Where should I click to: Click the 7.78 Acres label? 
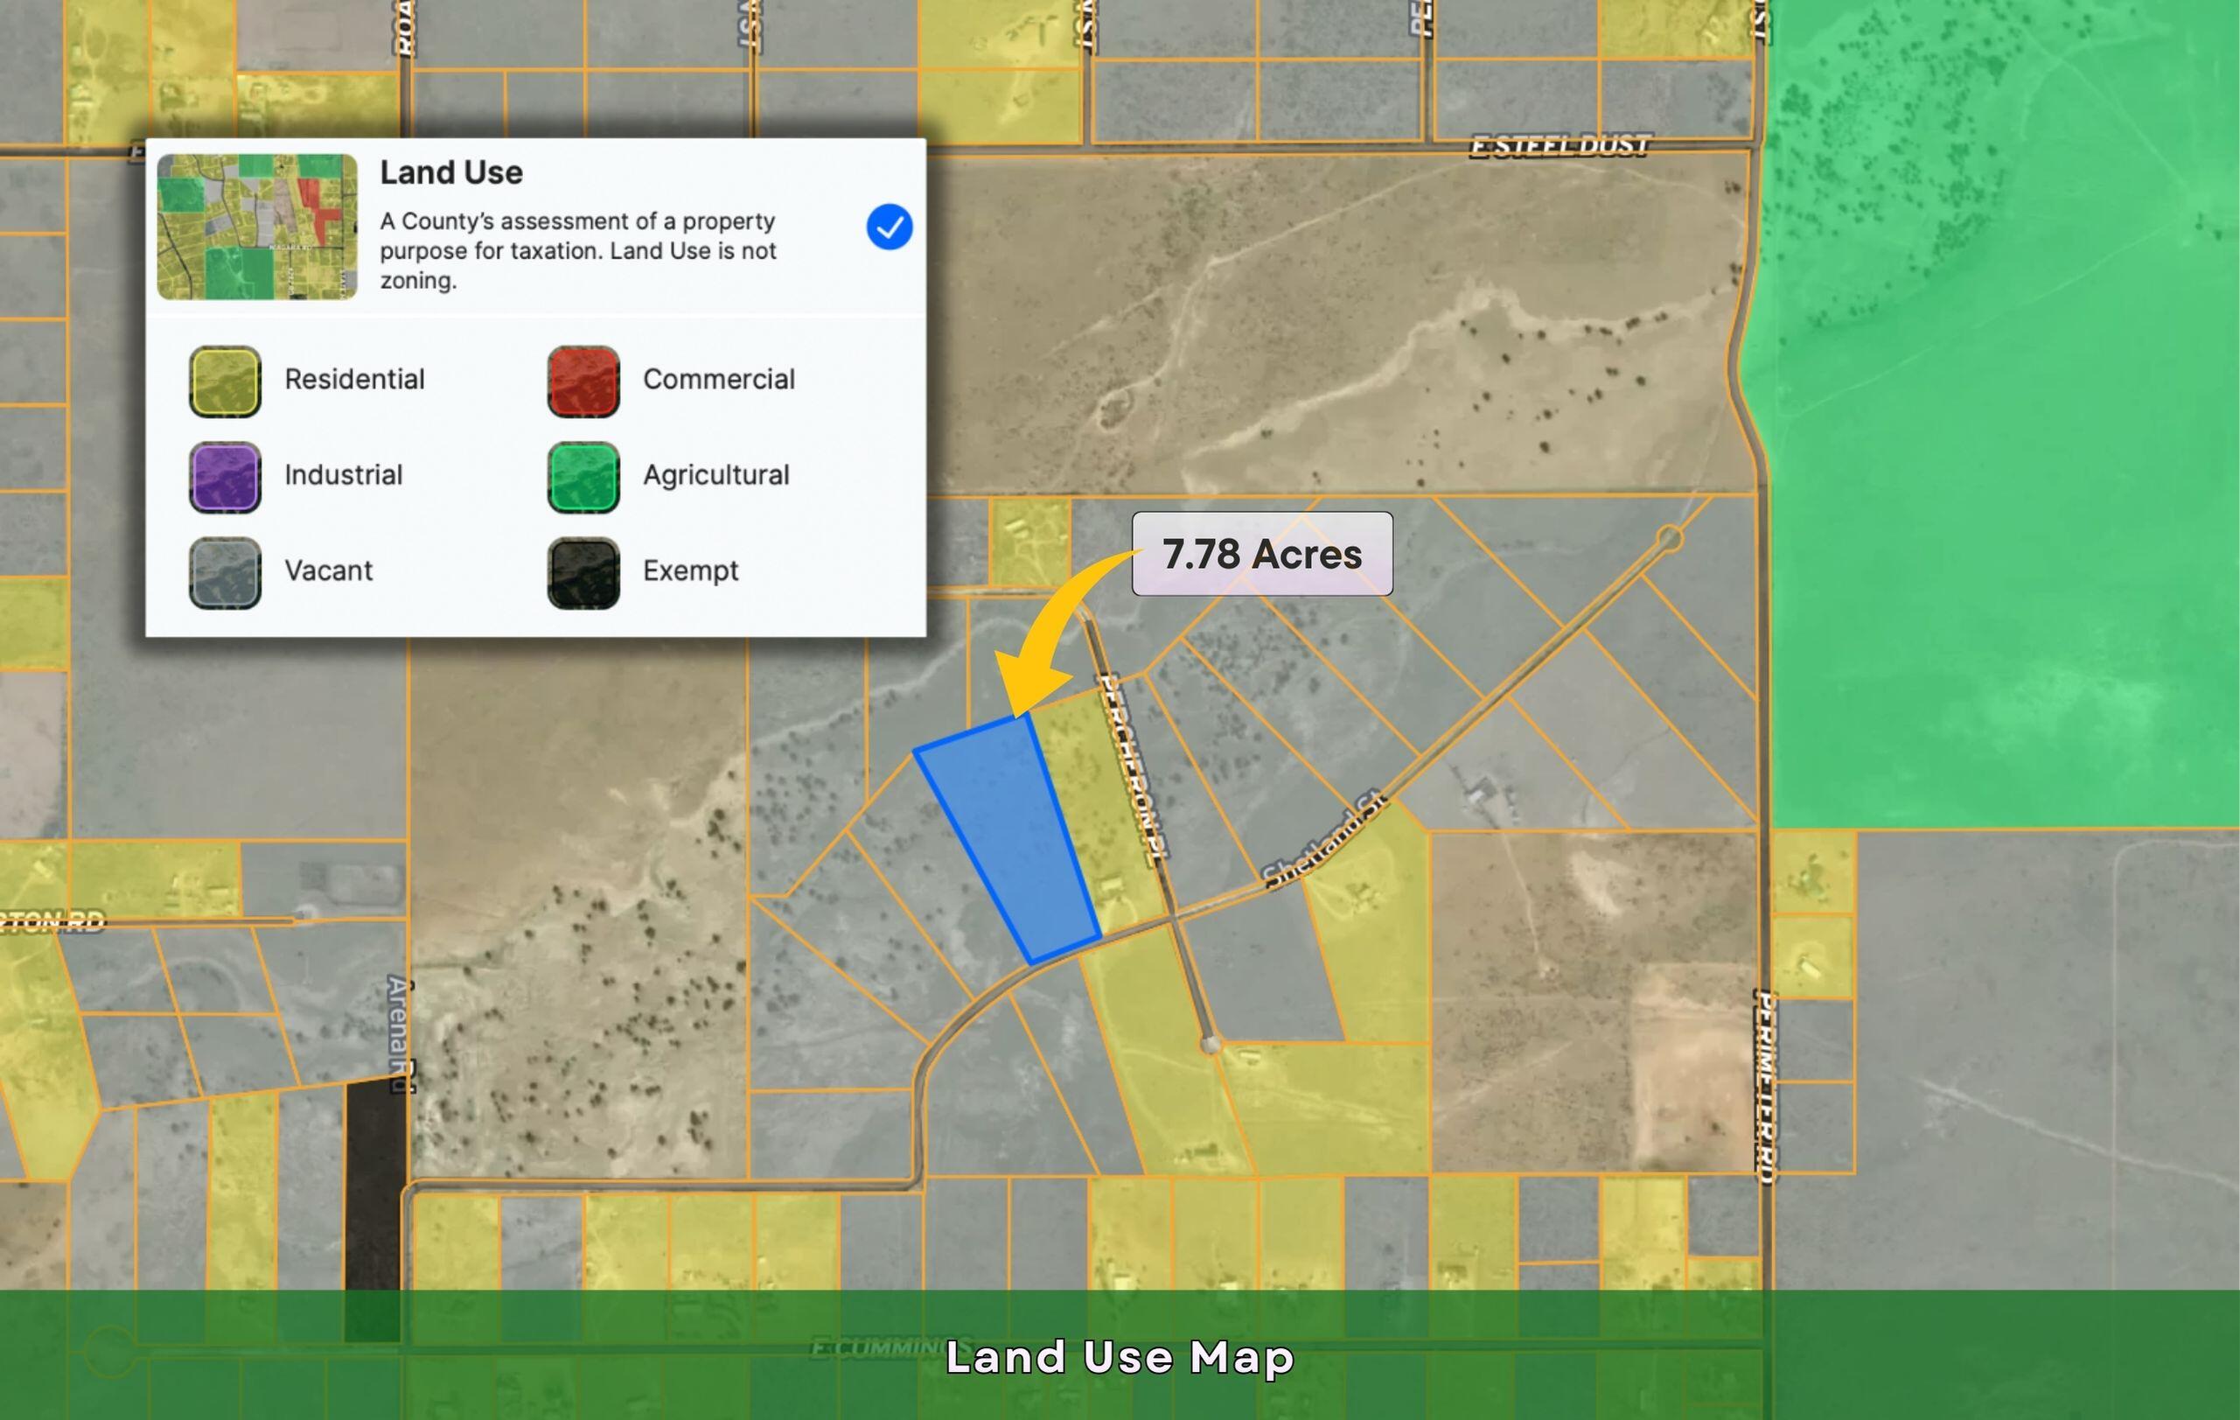point(1261,554)
